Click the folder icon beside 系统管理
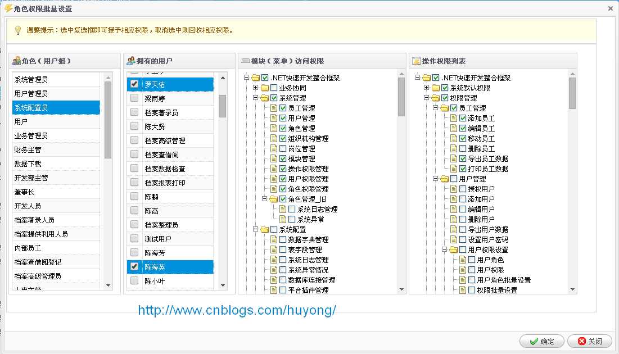Image resolution: width=619 pixels, height=354 pixels. [264, 98]
